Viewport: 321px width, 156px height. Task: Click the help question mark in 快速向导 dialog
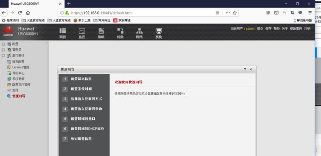[245, 69]
